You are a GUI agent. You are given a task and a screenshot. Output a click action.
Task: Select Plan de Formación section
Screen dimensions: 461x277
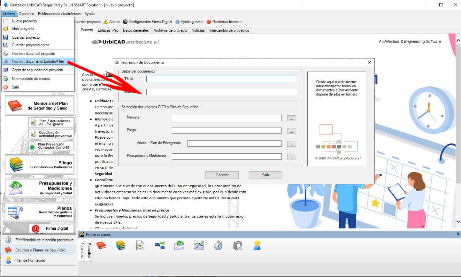[x=39, y=260]
